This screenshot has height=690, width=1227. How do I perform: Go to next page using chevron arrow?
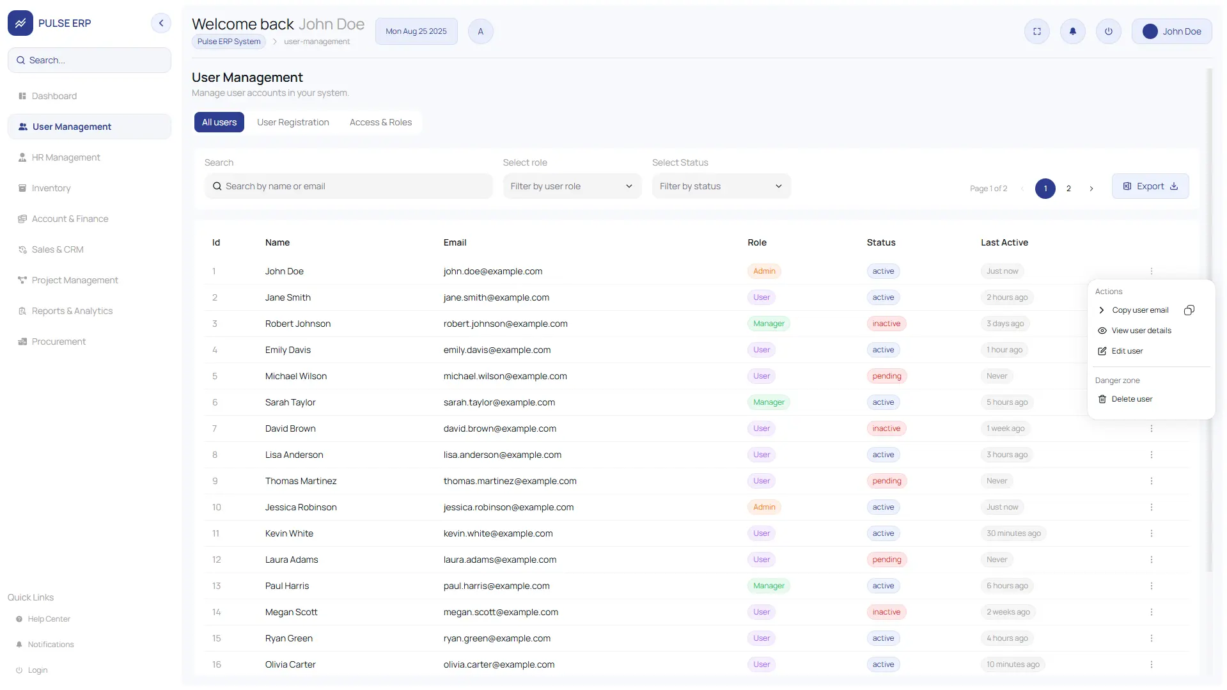click(1091, 189)
